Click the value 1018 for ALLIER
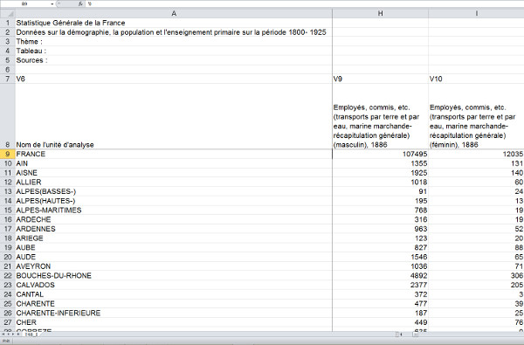Viewport: 524px width, 345px height. click(x=380, y=183)
